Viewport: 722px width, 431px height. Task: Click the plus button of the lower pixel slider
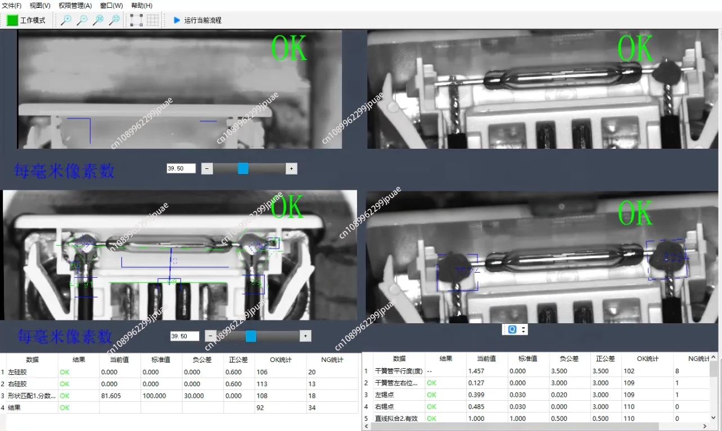pos(305,336)
